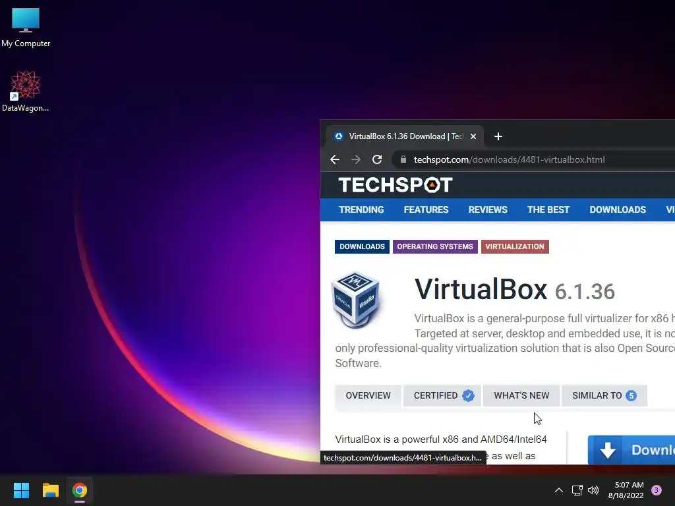Launch File Explorer from the taskbar
This screenshot has height=506, width=675.
(50, 490)
